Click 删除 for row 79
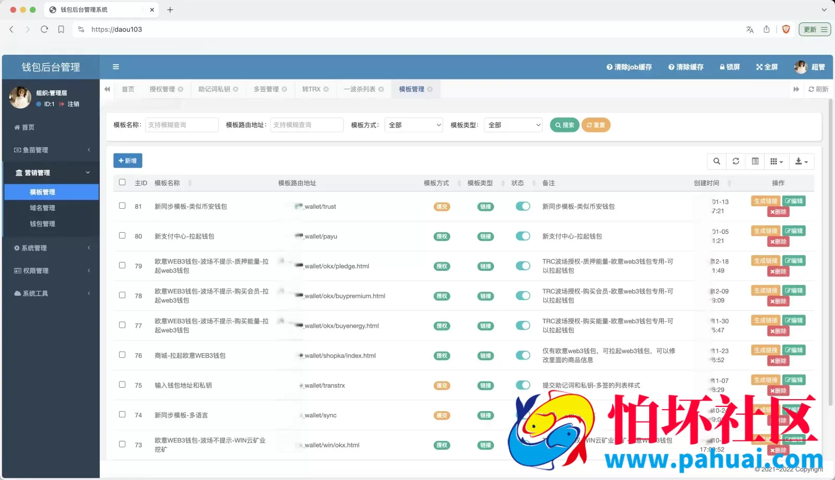This screenshot has height=480, width=835. pyautogui.click(x=778, y=271)
